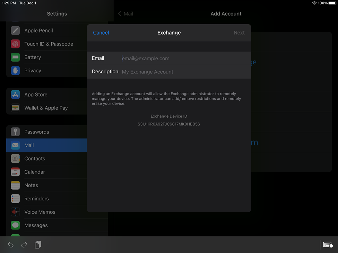Check the Wi-Fi status icon
The image size is (338, 253).
tap(314, 3)
